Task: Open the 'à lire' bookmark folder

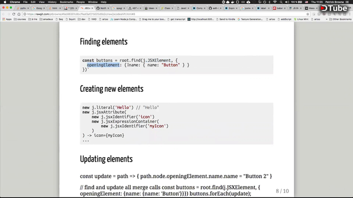Action: [33, 19]
